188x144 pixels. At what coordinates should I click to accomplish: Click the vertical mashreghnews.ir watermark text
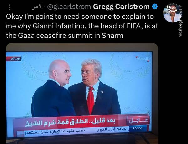(x=180, y=22)
